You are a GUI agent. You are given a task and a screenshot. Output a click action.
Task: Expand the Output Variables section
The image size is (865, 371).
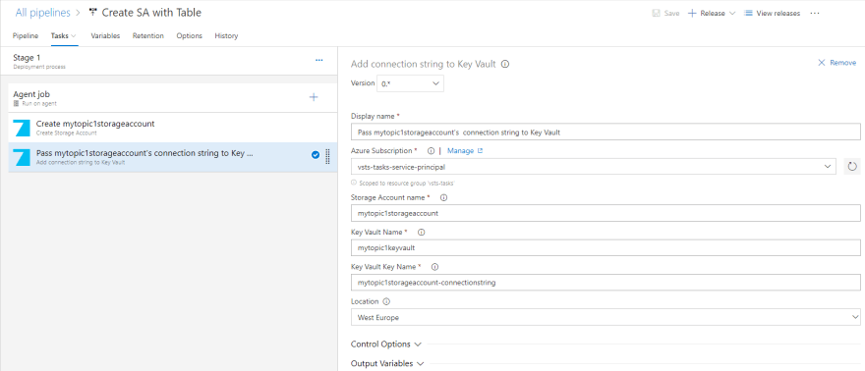pos(388,364)
